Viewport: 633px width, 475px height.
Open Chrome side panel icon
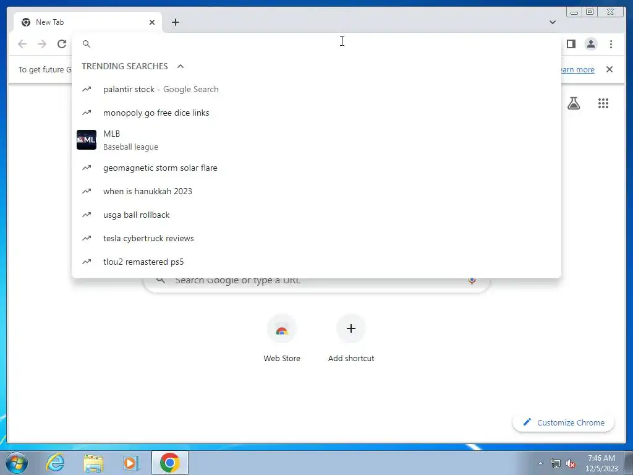coord(571,44)
